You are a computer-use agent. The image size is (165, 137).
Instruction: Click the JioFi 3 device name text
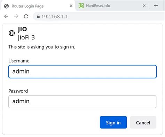click(26, 37)
